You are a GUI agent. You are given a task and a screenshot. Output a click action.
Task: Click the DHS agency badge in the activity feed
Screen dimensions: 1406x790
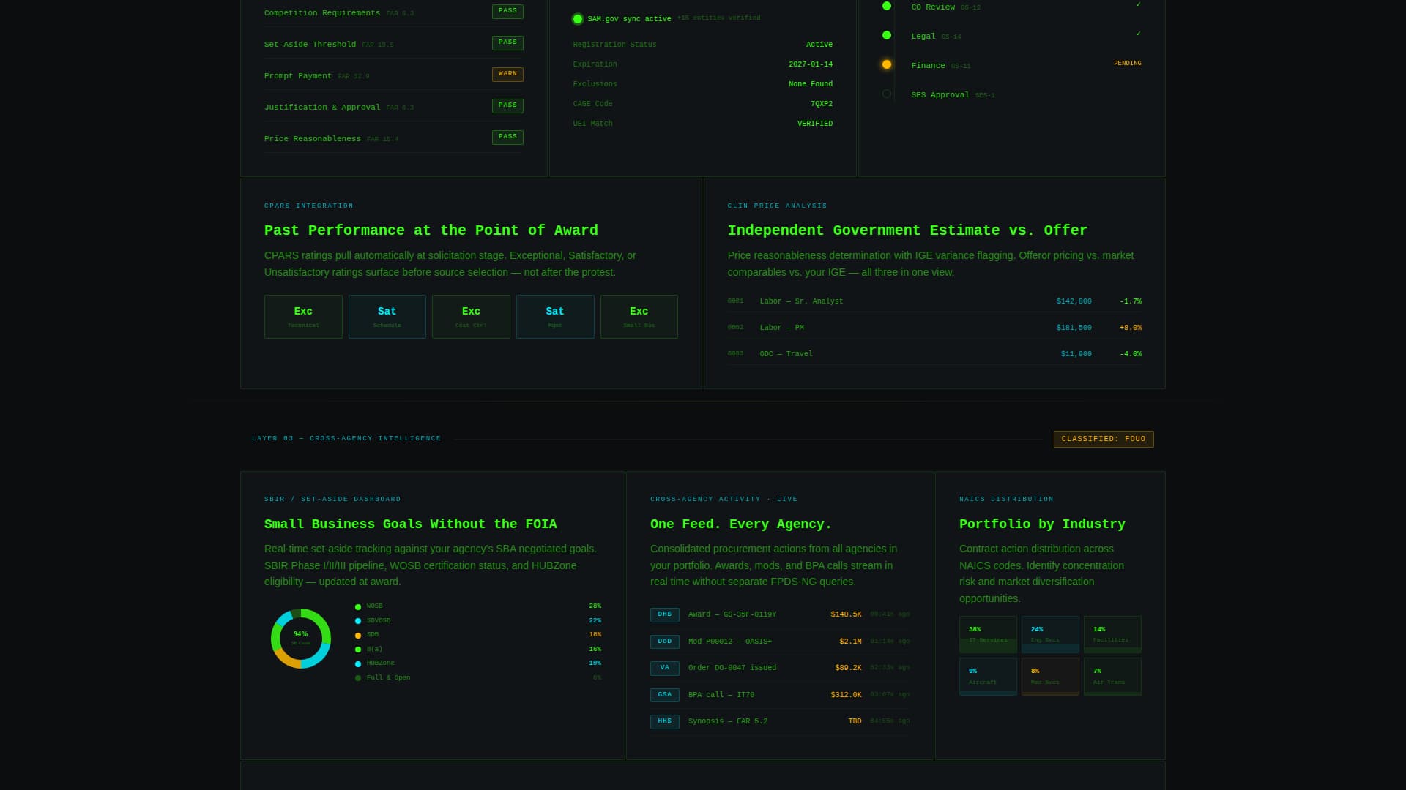pos(664,615)
